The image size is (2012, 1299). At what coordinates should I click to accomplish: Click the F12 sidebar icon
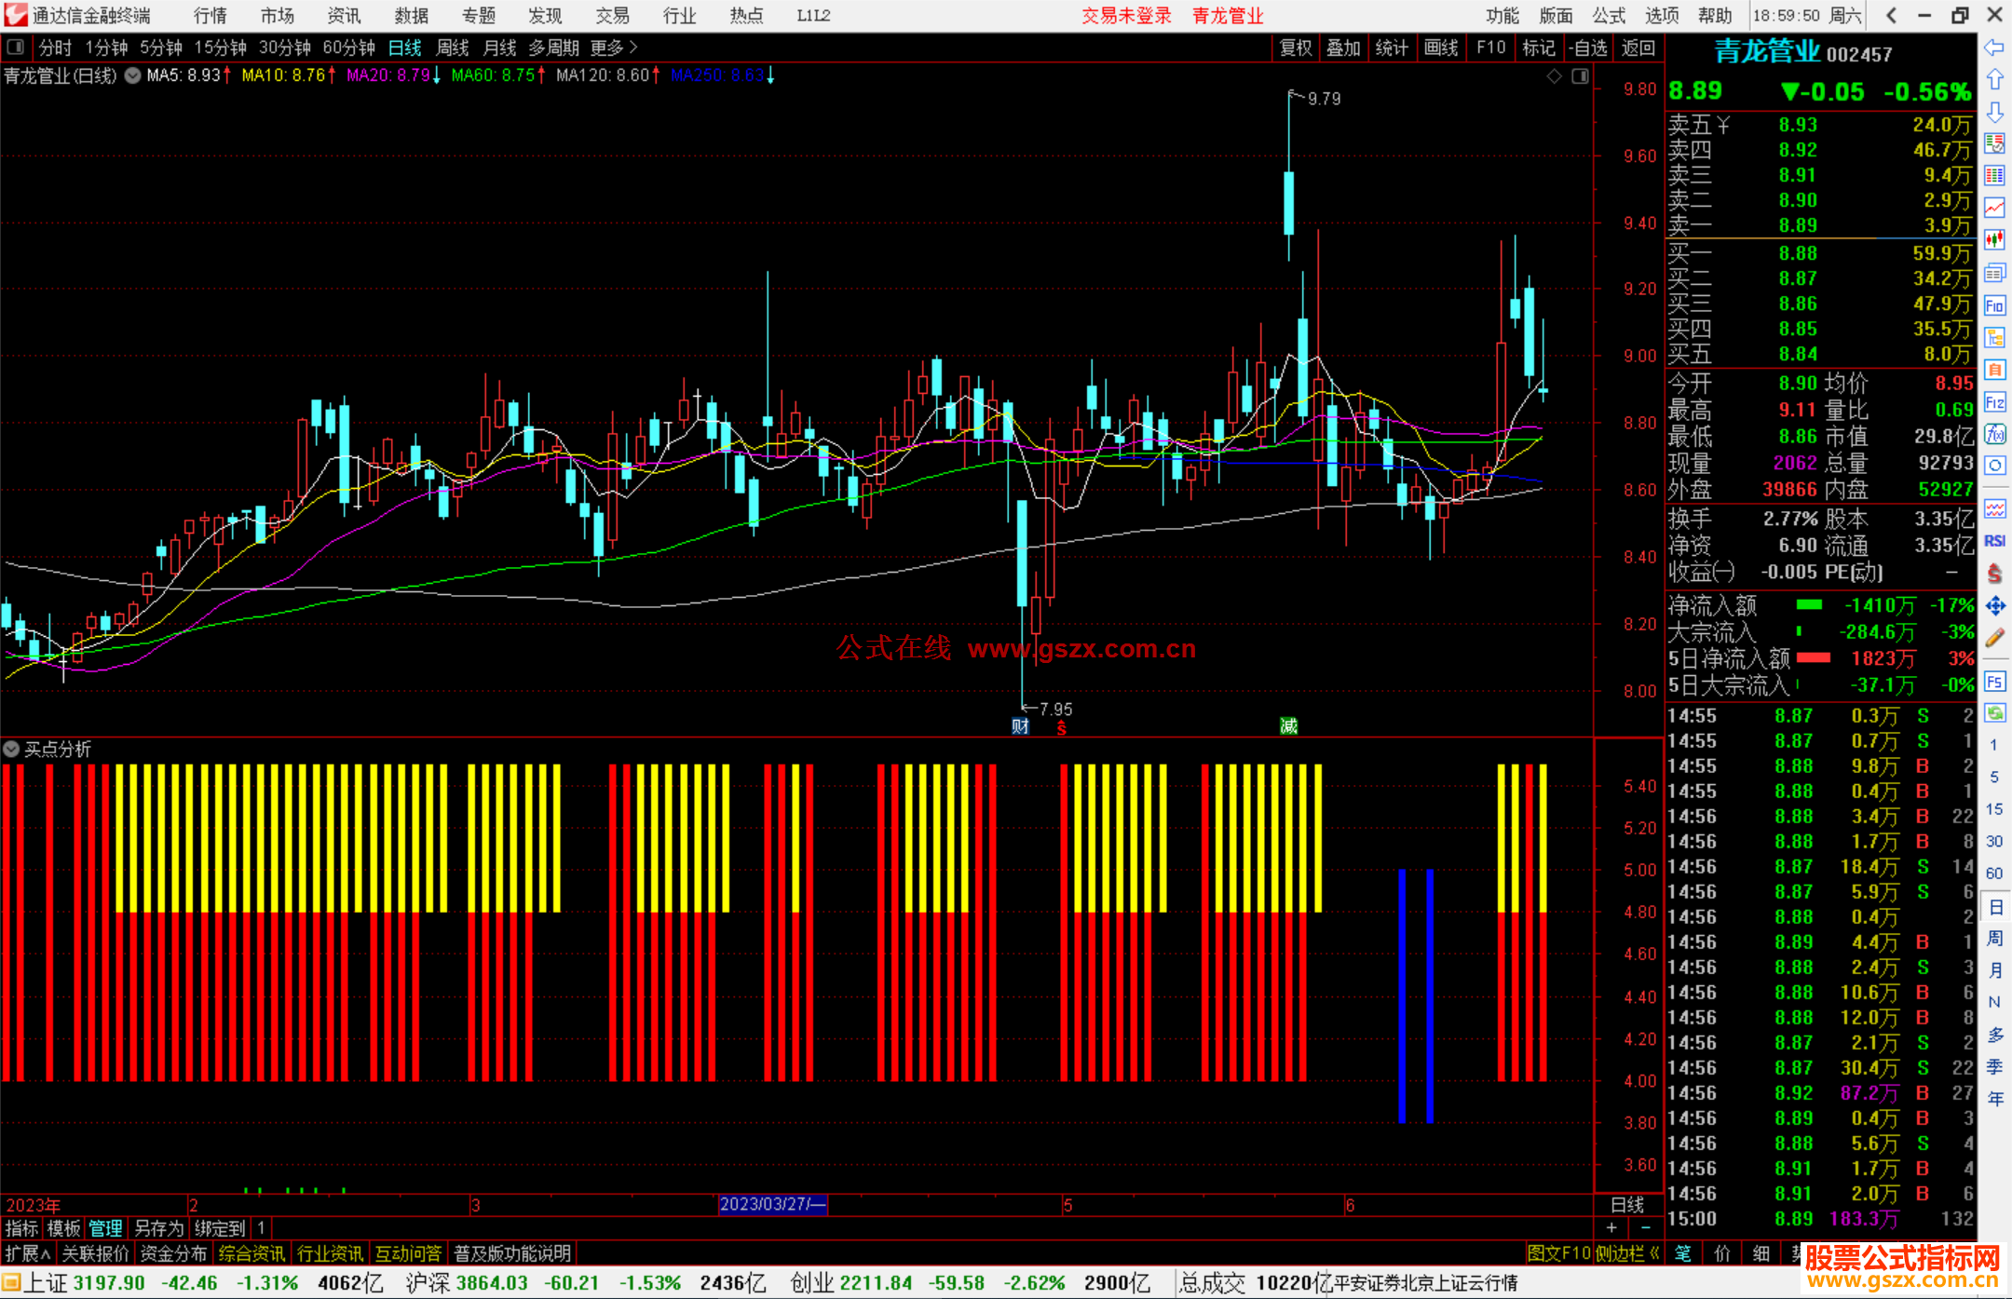point(1994,402)
